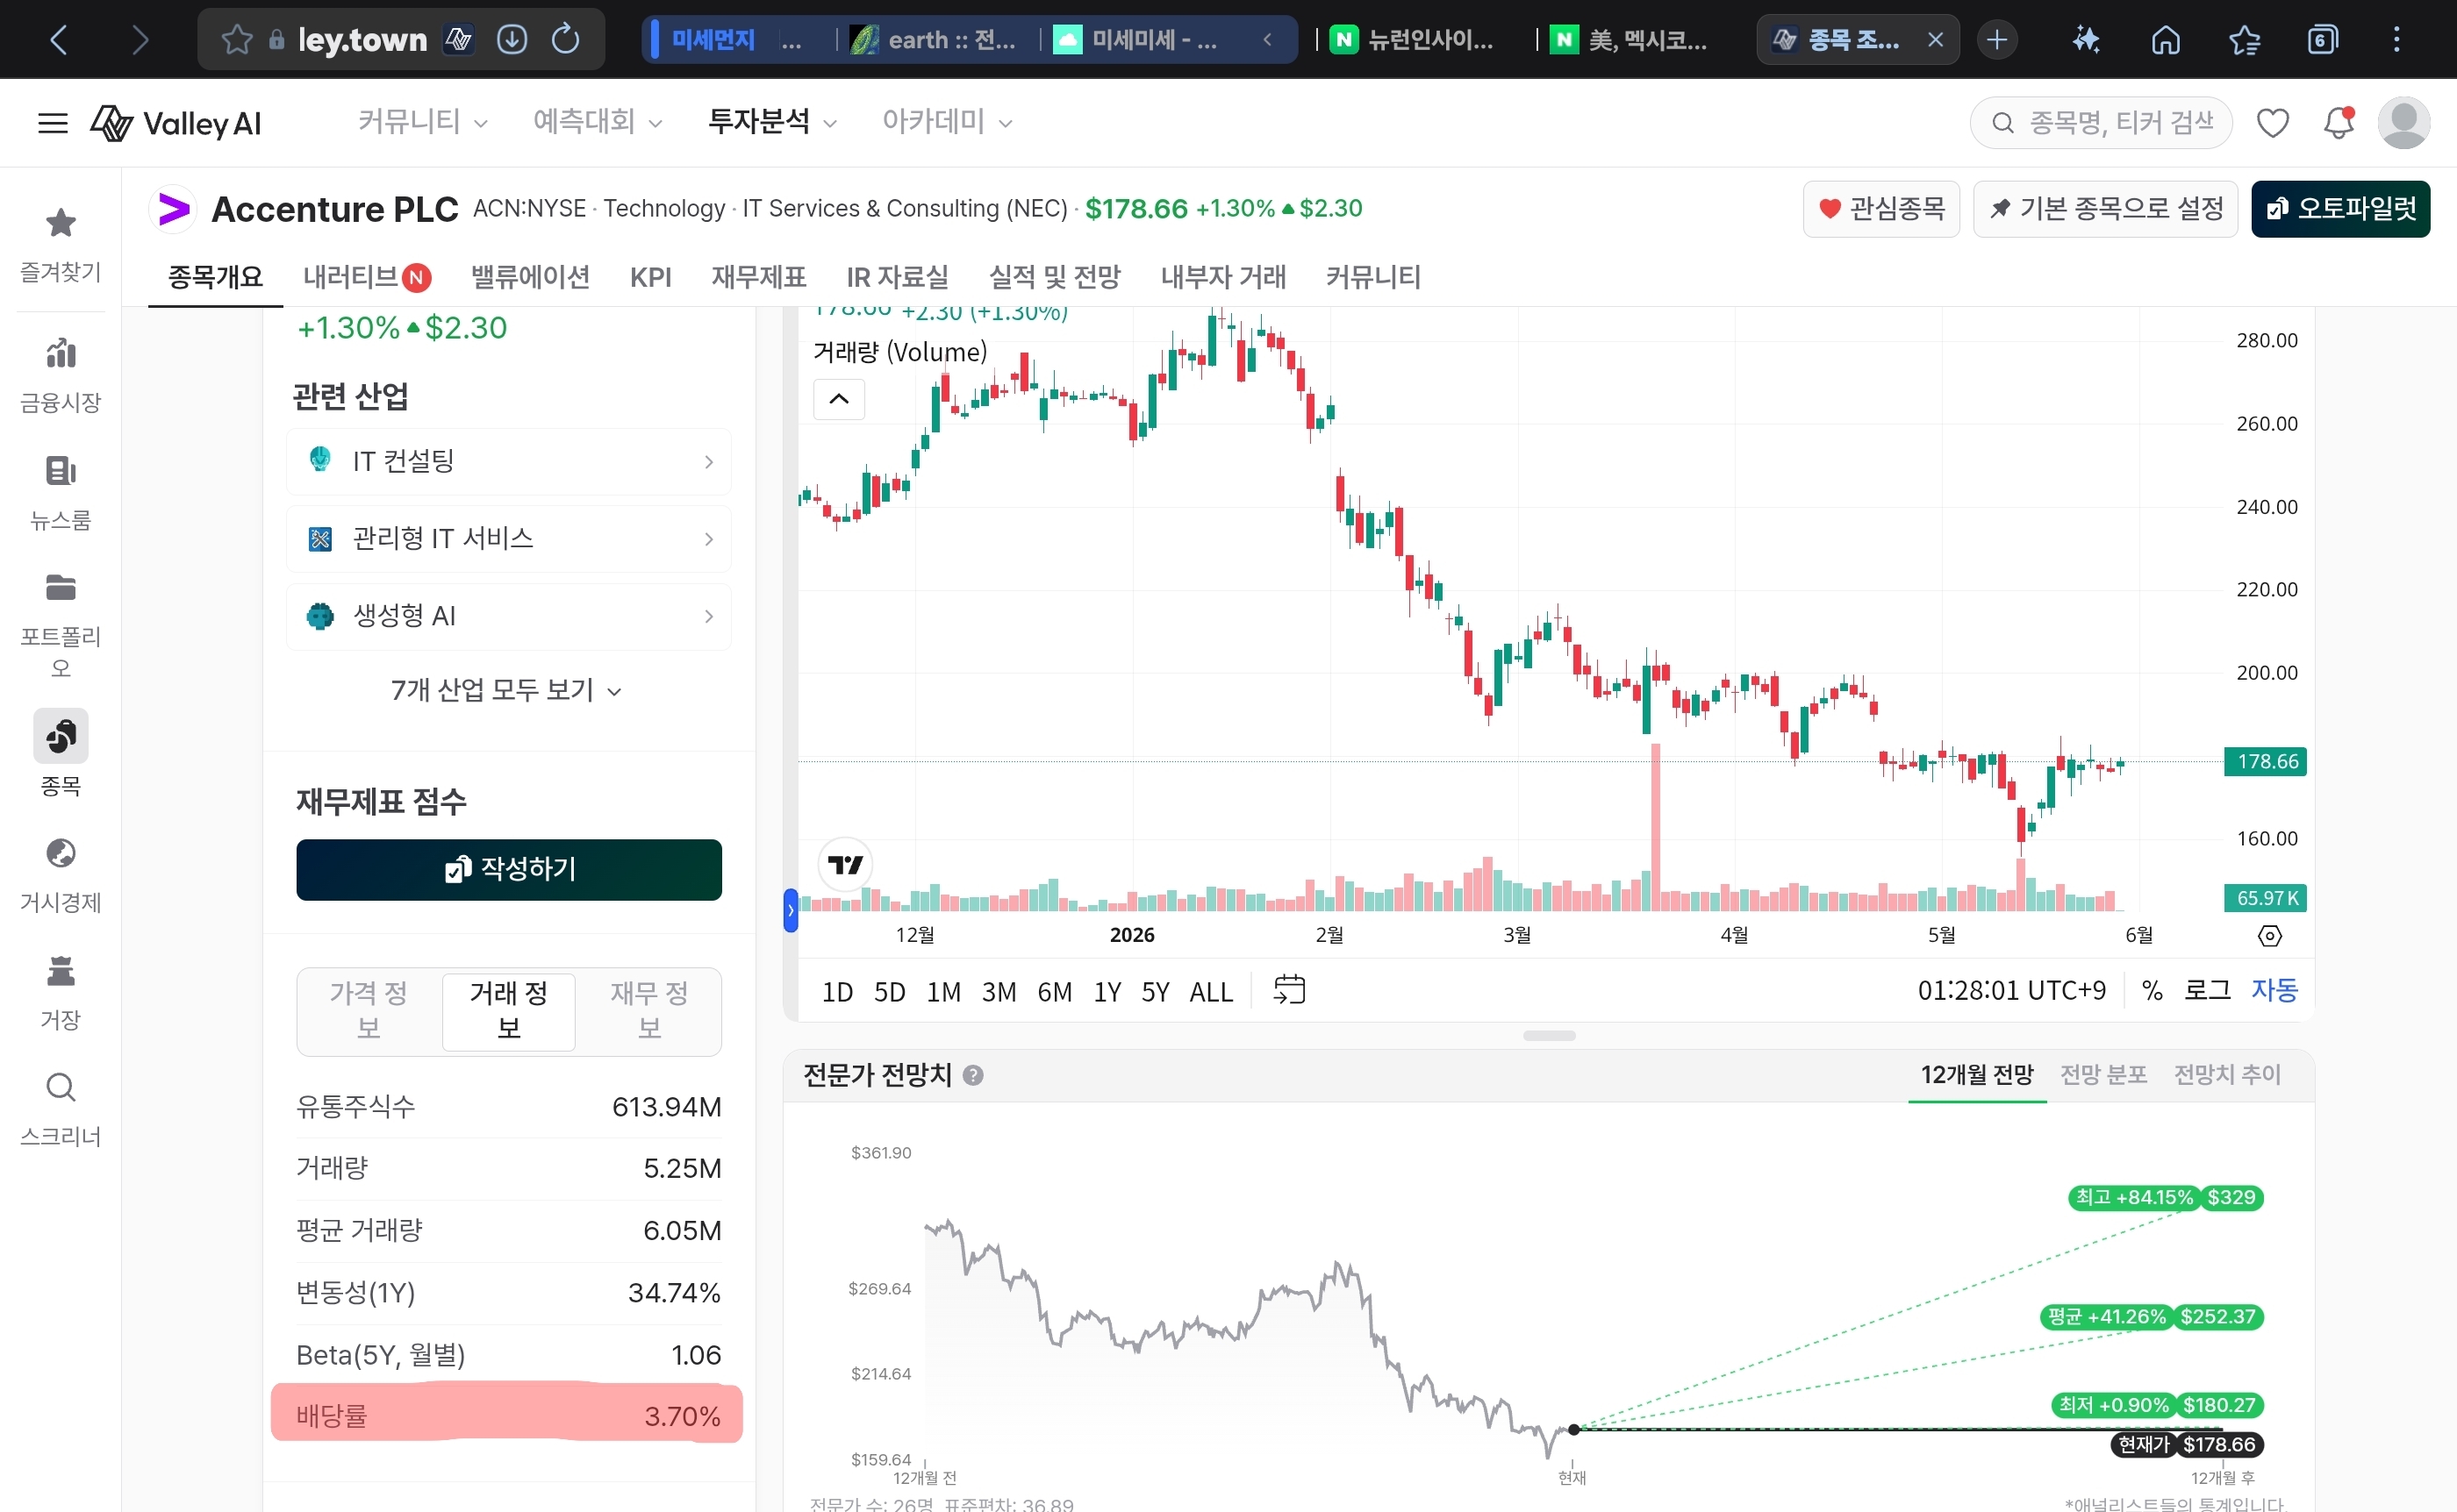Viewport: 2457px width, 1512px height.
Task: Open the tab count overview icon
Action: pos(2323,40)
